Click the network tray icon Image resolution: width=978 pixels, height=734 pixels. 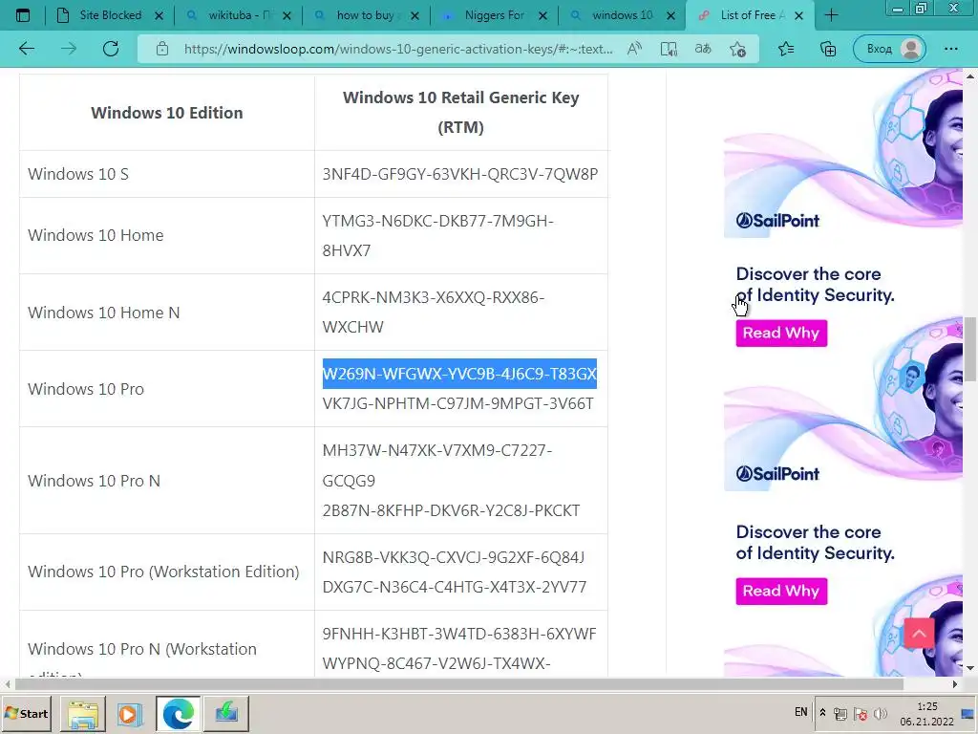click(840, 714)
